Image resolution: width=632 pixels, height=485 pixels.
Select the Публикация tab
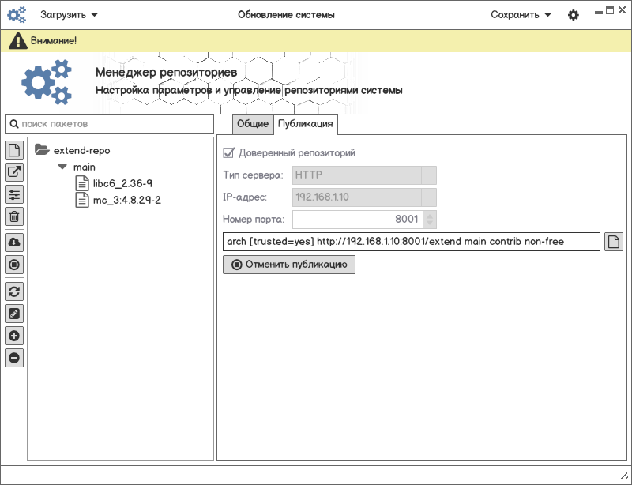click(306, 124)
